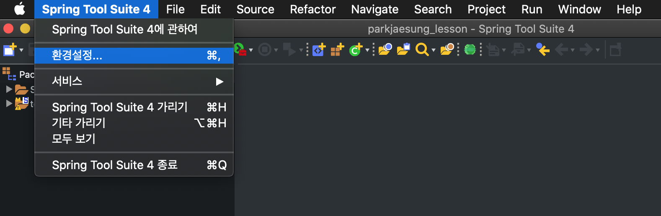This screenshot has height=216, width=661.
Task: Select 모두 보기 menu entry
Action: pos(134,139)
